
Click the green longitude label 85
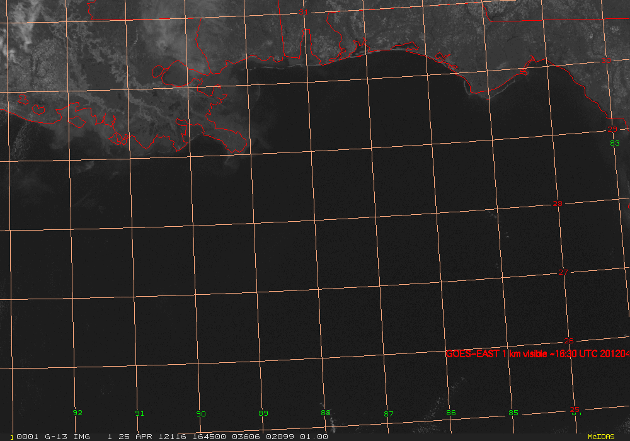[x=513, y=413]
